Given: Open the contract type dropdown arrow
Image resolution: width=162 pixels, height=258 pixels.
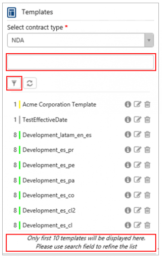Looking at the screenshot, I should click(x=149, y=40).
